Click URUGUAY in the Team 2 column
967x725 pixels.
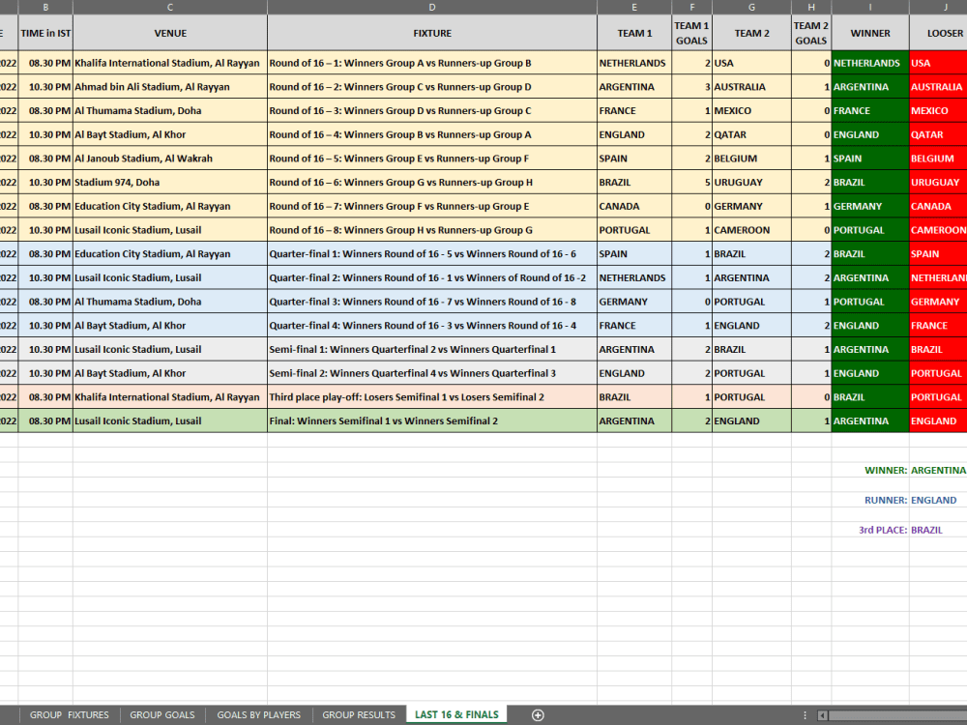(x=751, y=183)
